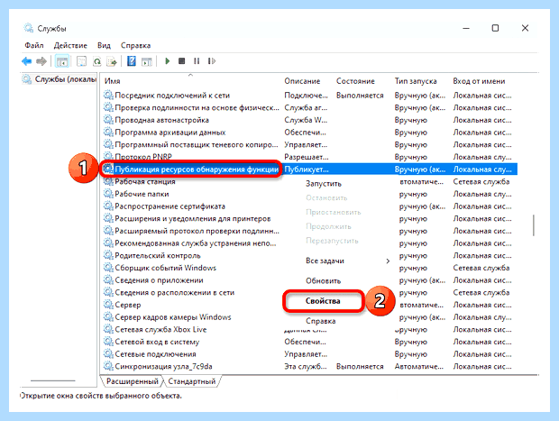The height and width of the screenshot is (421, 559).
Task: Select service Рабочие папки
Action: [142, 194]
